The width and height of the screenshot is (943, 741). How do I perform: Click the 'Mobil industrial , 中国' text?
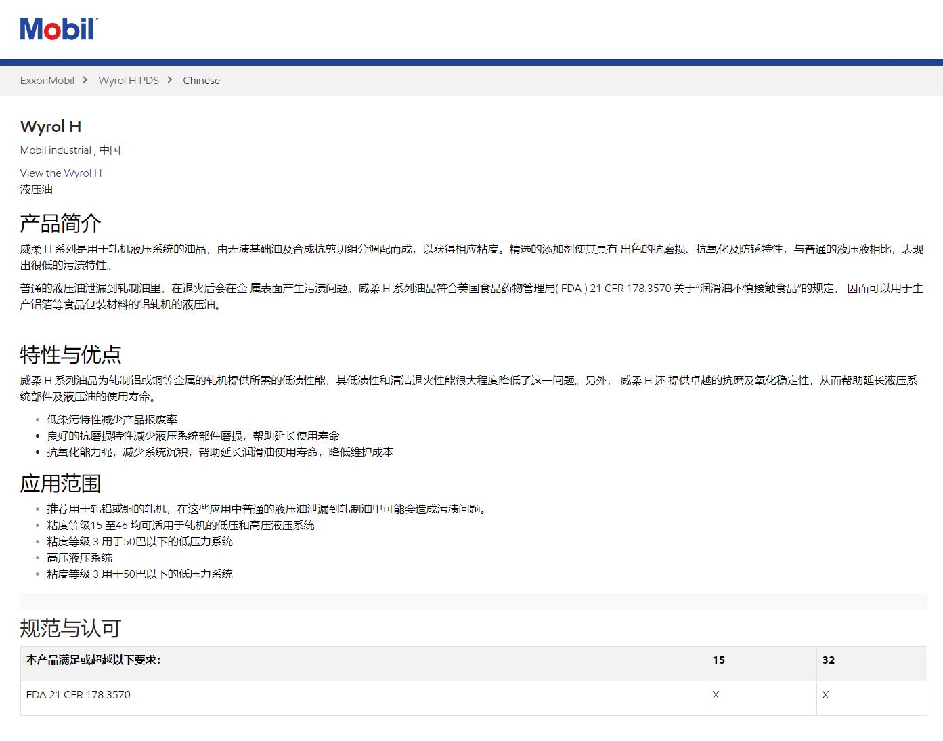click(x=70, y=150)
